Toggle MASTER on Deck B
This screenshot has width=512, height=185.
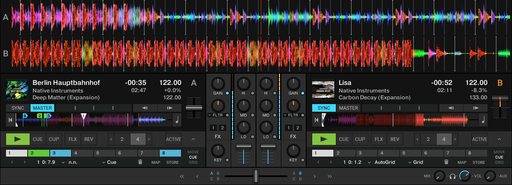(348, 108)
